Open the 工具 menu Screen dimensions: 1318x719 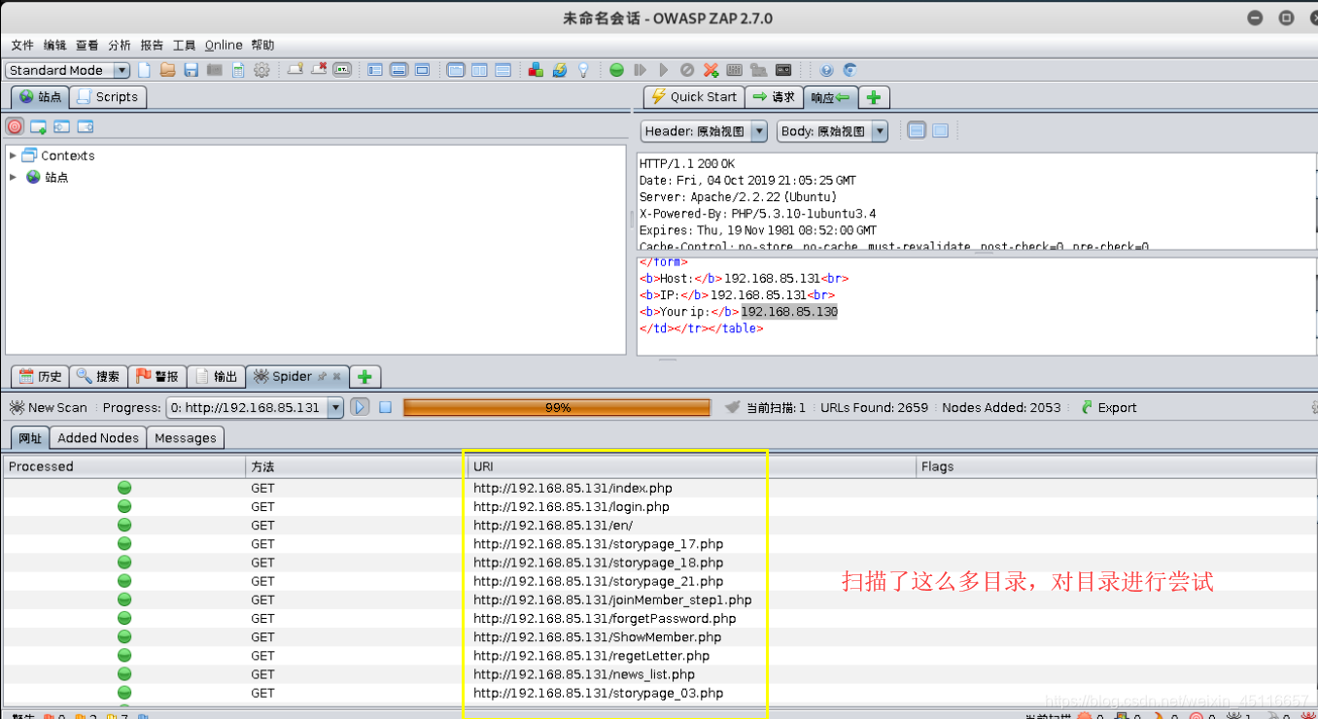(185, 45)
